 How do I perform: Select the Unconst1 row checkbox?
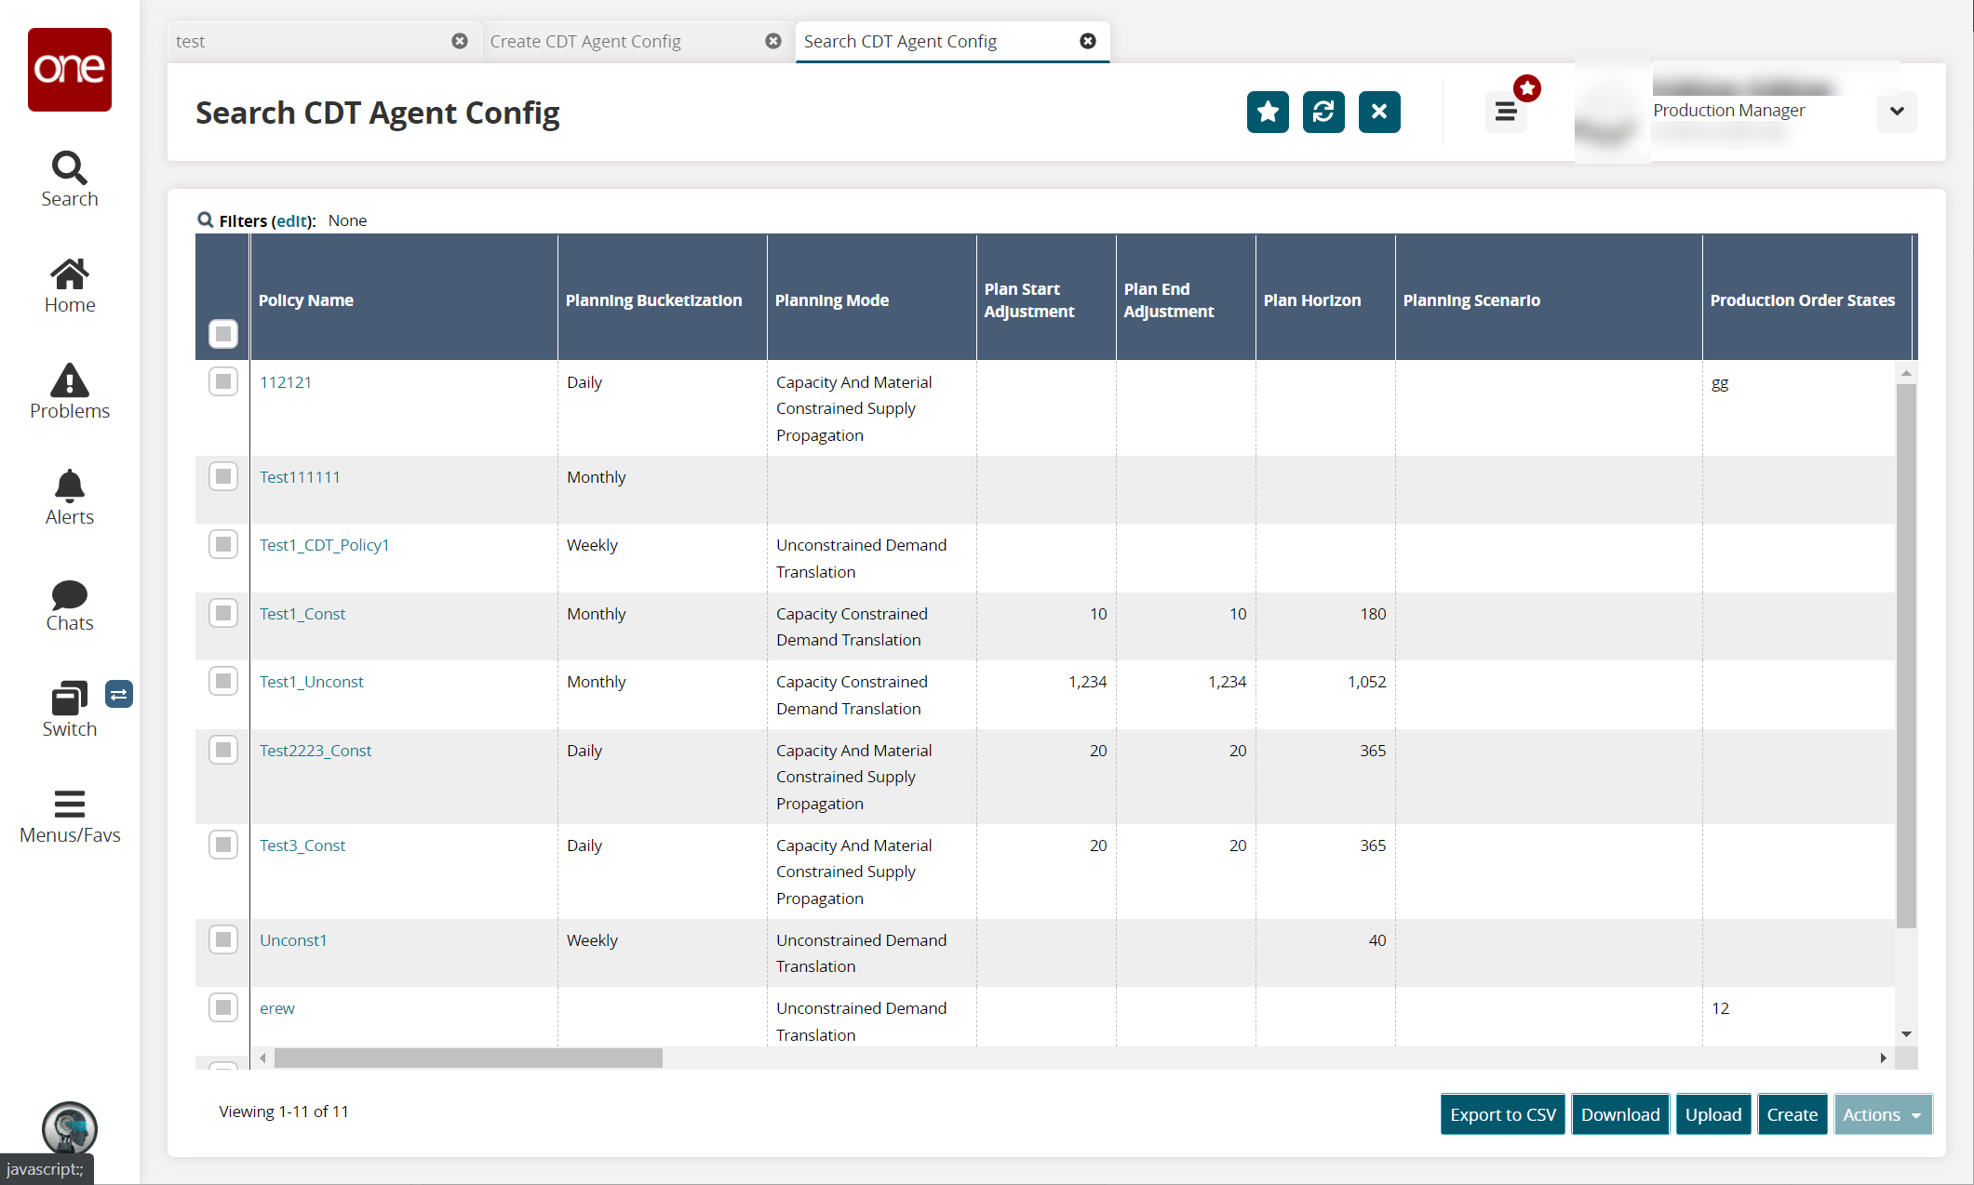(222, 939)
